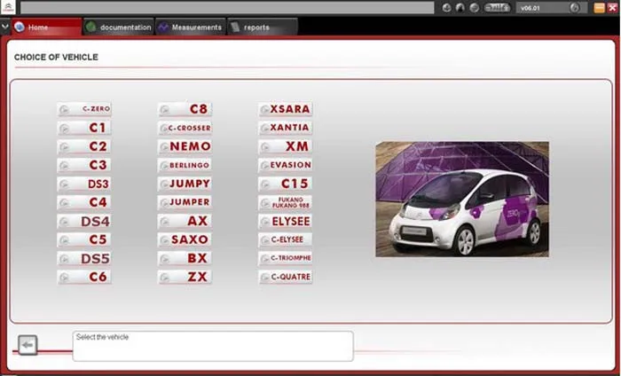Pick the ELYSEE model
621x376 pixels.
click(x=286, y=221)
